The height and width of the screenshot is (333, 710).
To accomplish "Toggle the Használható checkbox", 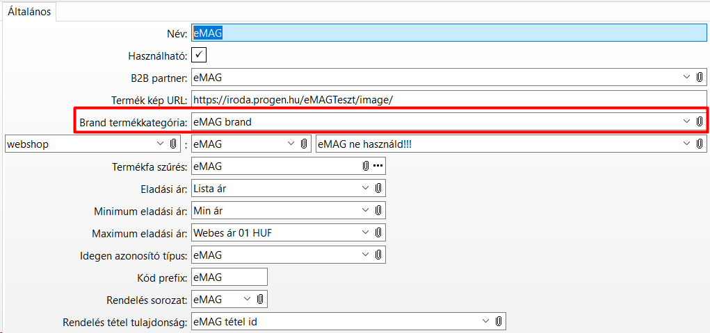I will coord(199,55).
